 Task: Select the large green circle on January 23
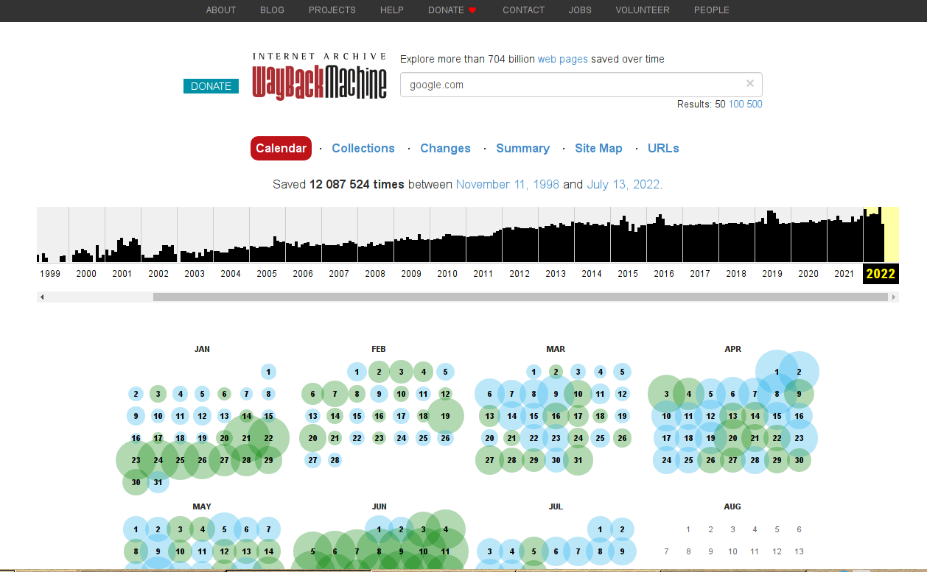coord(136,460)
